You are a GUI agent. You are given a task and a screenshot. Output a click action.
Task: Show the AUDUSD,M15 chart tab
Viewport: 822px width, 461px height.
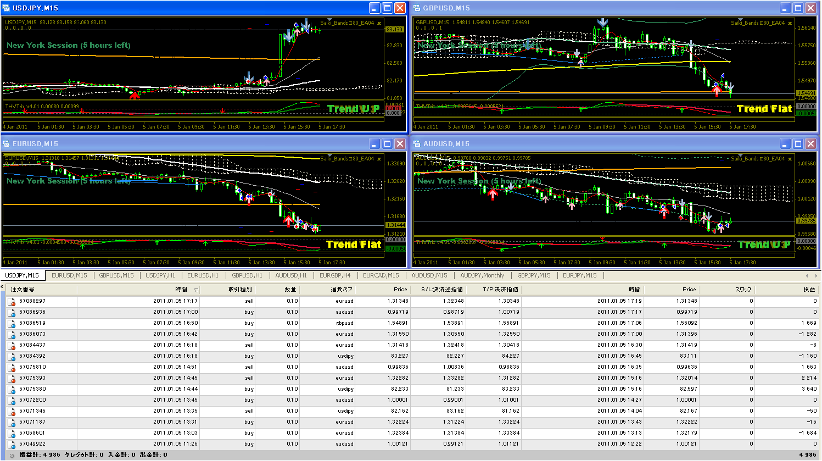coord(429,275)
